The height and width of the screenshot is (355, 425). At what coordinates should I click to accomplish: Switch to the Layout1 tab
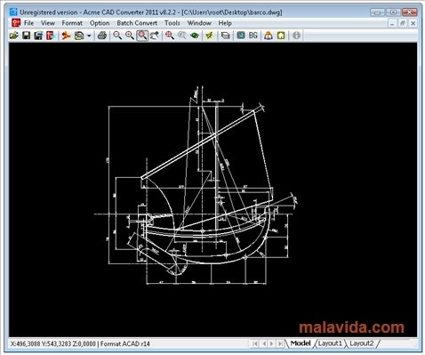click(330, 343)
